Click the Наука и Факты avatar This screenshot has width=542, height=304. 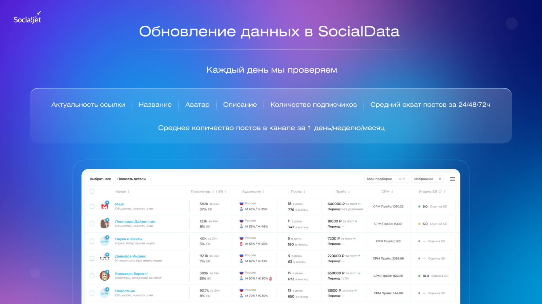105,240
